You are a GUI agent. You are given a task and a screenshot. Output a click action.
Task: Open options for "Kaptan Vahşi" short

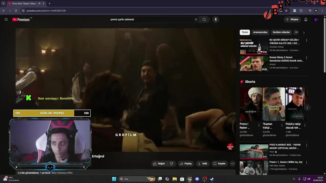[282, 125]
